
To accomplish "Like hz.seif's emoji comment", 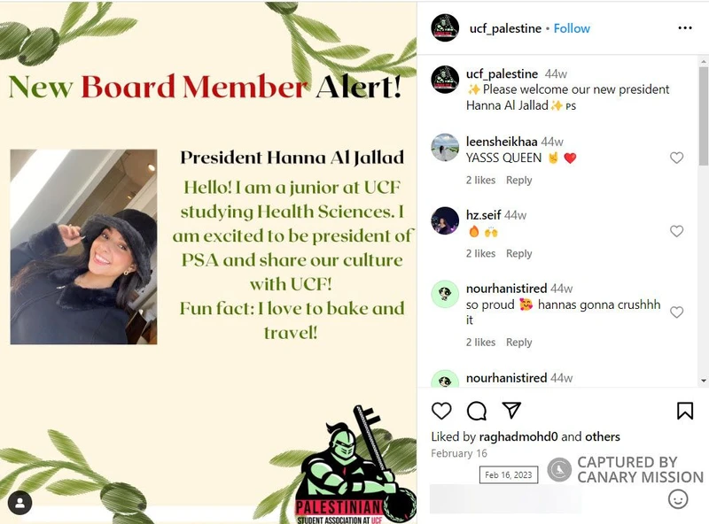I will coord(676,231).
